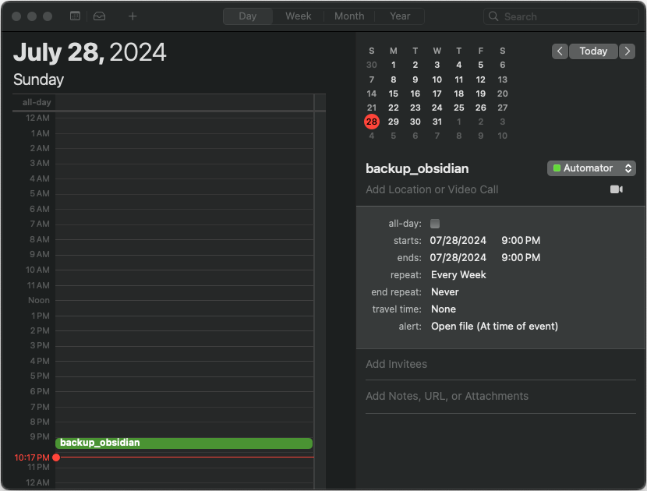The image size is (647, 491).
Task: Select July 24 in the mini calendar
Action: (437, 108)
